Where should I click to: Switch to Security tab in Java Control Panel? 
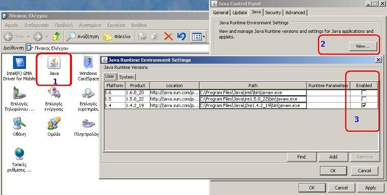click(273, 13)
